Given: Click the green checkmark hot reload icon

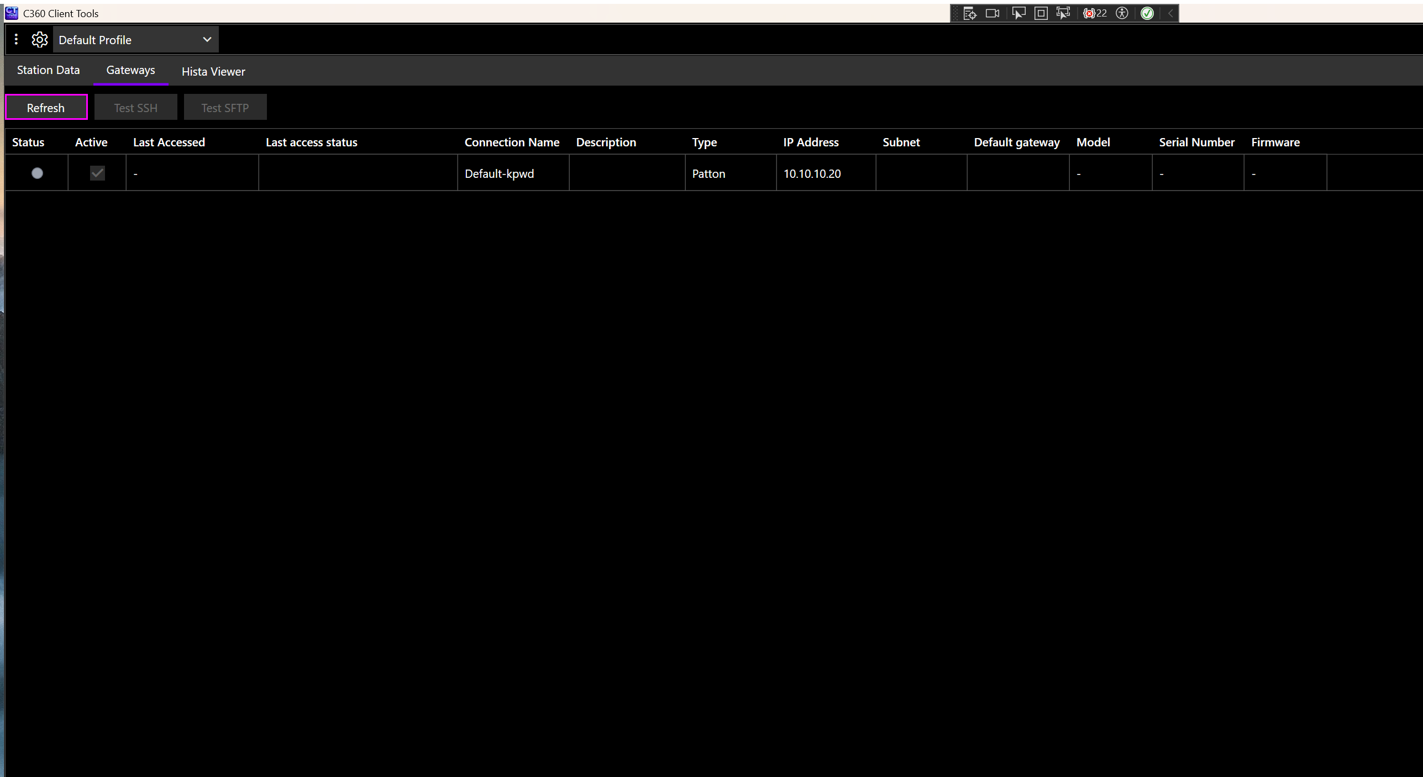Looking at the screenshot, I should pos(1147,13).
